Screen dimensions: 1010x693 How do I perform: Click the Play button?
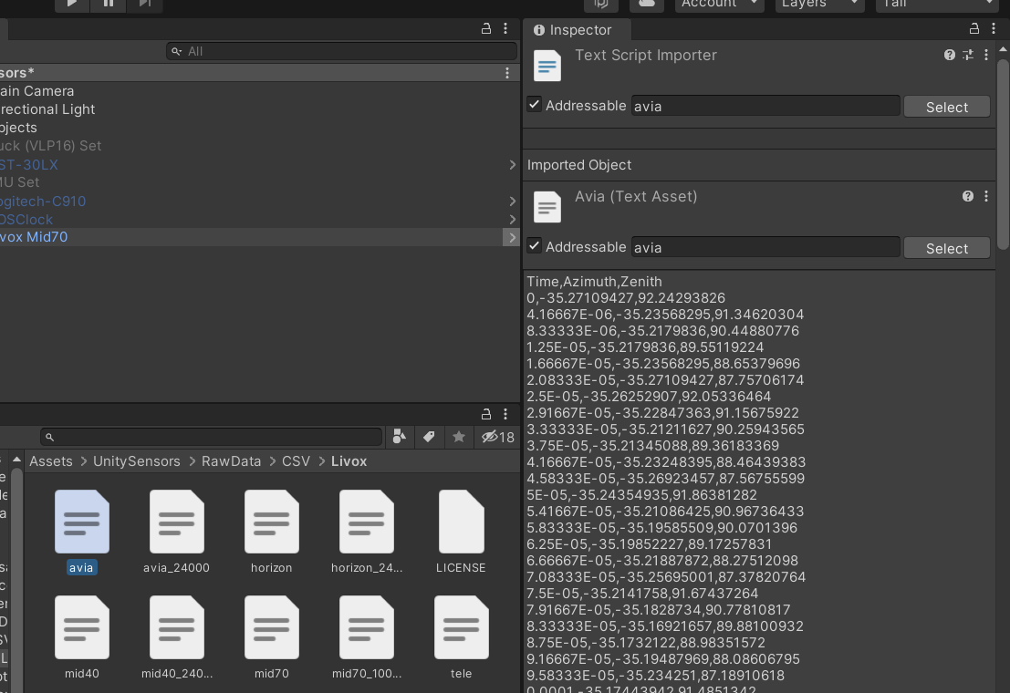pos(71,5)
